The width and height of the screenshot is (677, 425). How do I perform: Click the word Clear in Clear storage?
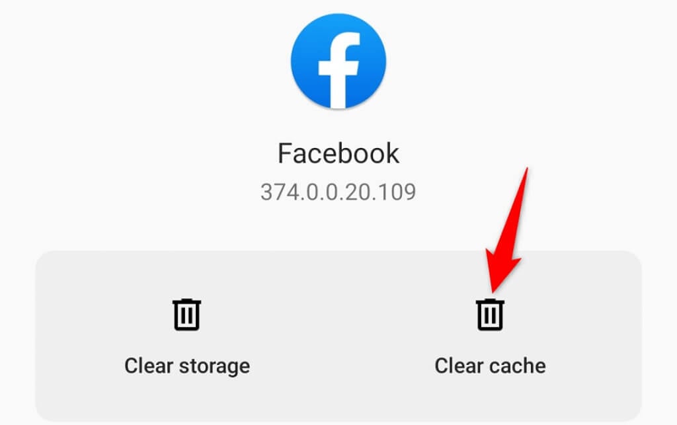point(149,366)
